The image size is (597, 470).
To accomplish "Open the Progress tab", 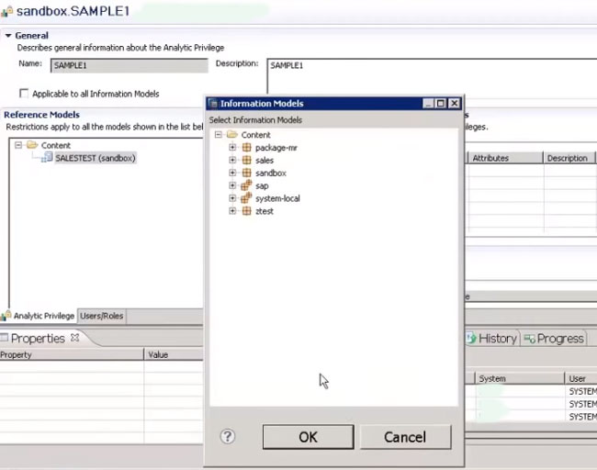I will (x=554, y=339).
